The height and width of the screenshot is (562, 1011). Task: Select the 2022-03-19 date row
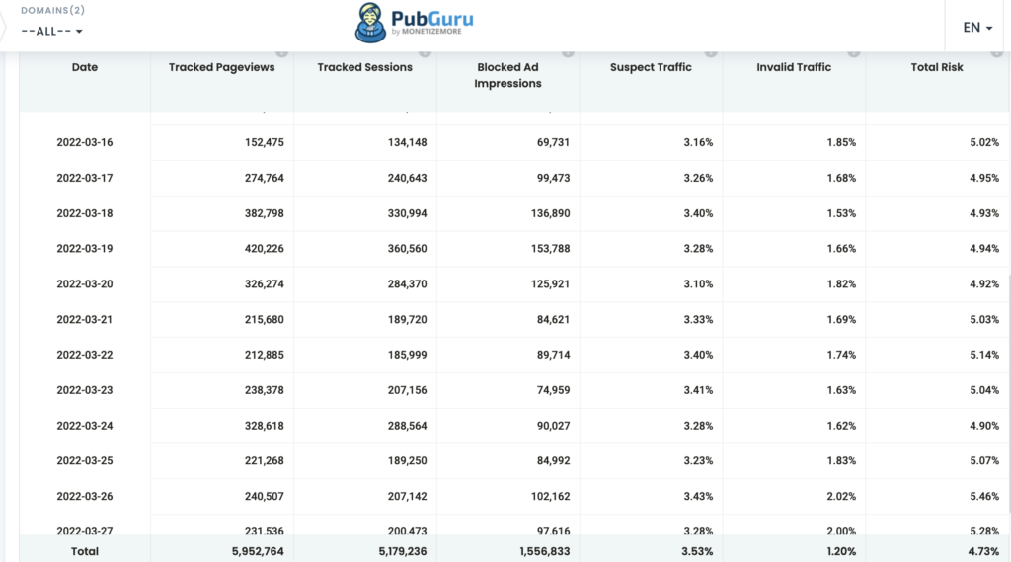[x=85, y=249]
